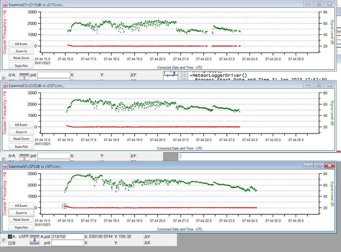The image size is (341, 252).
Task: Click the ExamineD1 graph window title icon
Action: (5, 5)
